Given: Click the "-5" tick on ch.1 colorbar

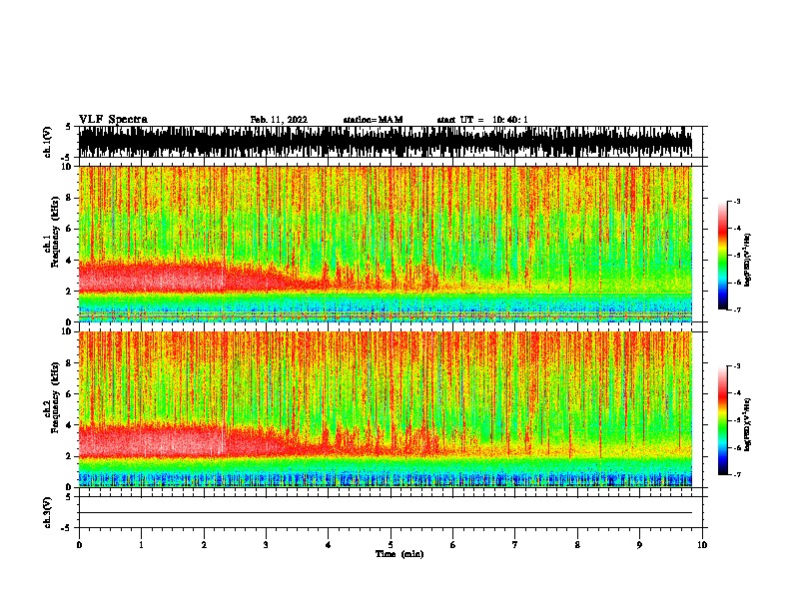Looking at the screenshot, I should (x=737, y=256).
